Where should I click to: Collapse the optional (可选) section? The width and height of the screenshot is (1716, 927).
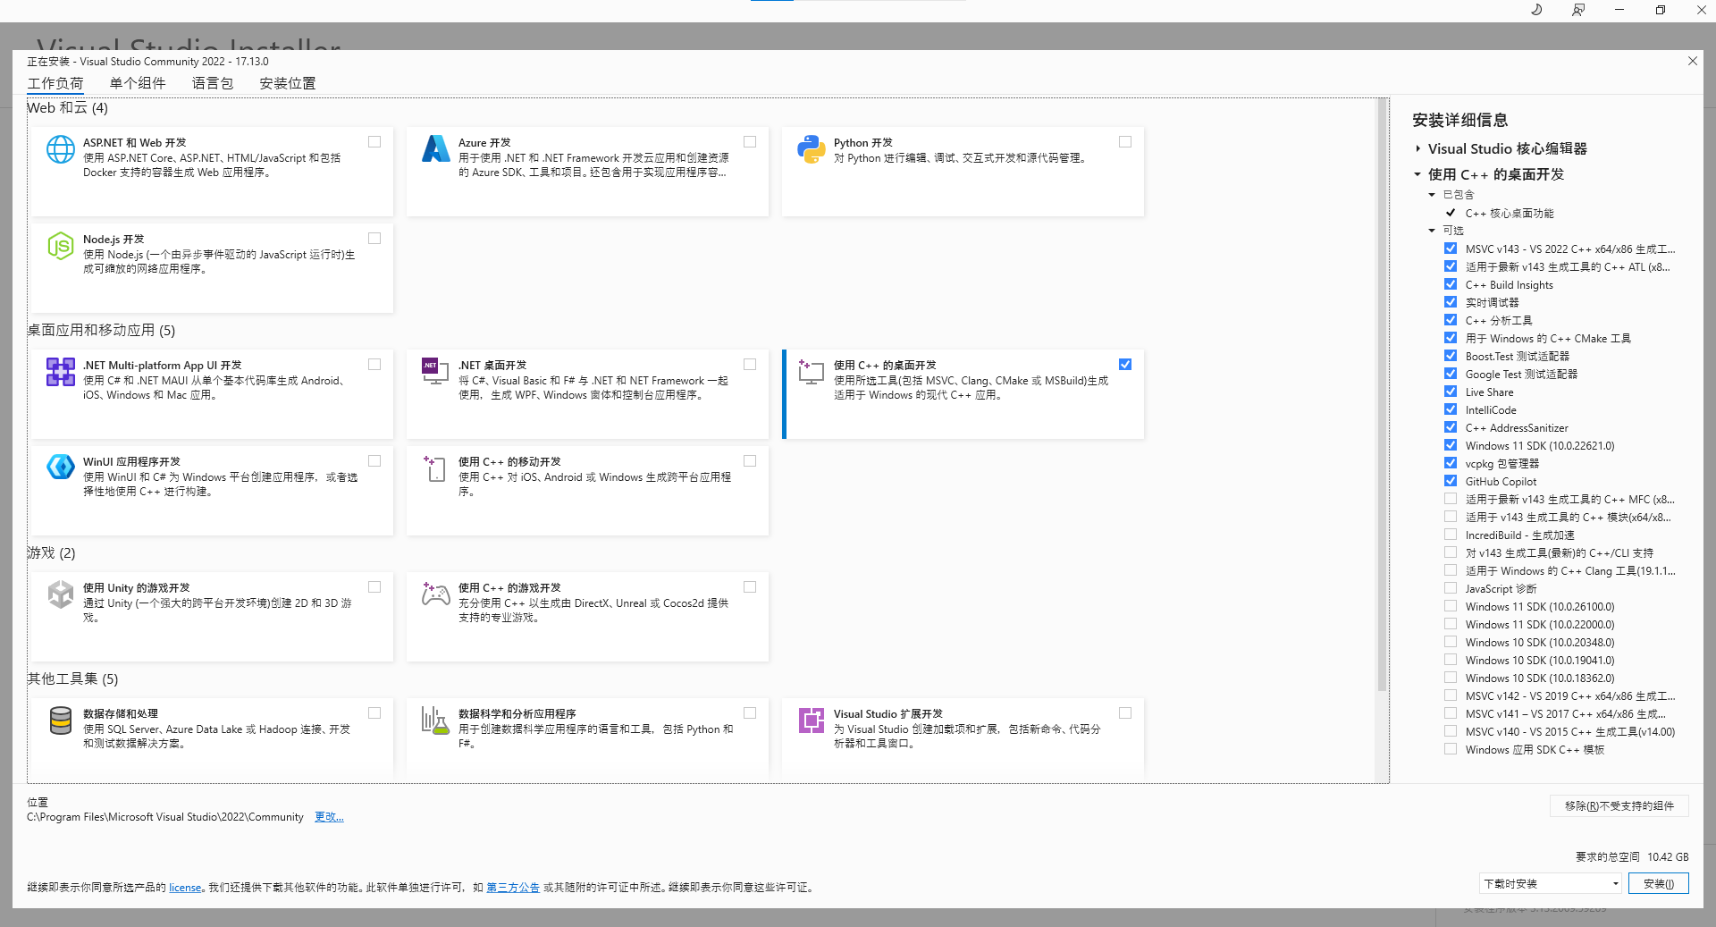pos(1432,231)
